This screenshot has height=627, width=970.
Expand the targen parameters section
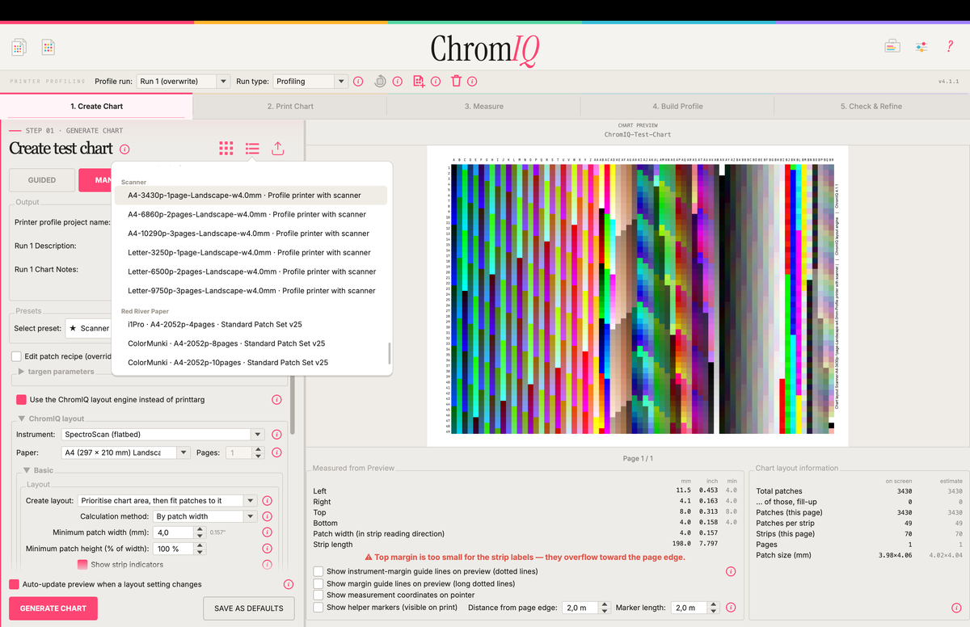pos(21,372)
